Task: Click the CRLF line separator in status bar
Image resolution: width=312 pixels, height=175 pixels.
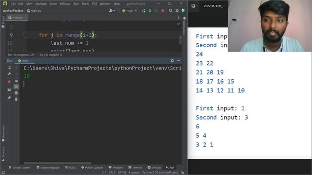Action: coord(112,173)
